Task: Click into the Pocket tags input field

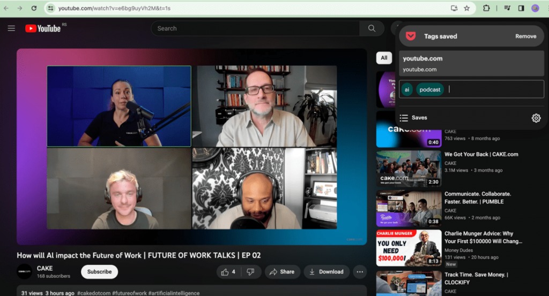Action: pos(493,89)
